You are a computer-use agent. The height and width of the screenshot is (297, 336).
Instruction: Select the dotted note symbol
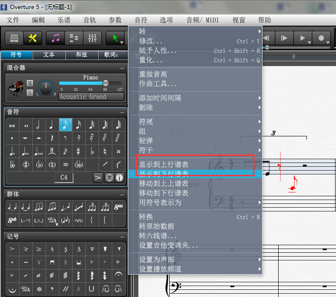[12, 151]
